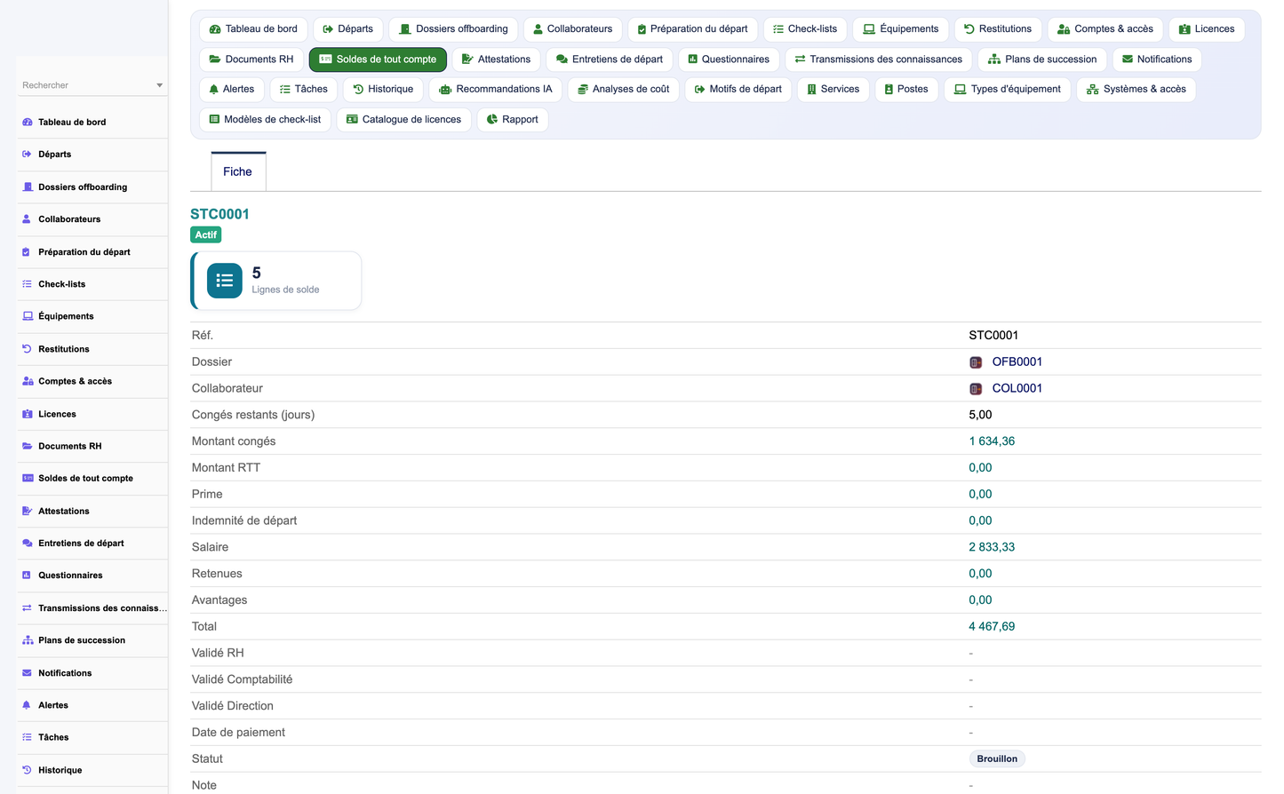
Task: Click Collaborateurs person icon in sidebar
Action: pyautogui.click(x=28, y=219)
